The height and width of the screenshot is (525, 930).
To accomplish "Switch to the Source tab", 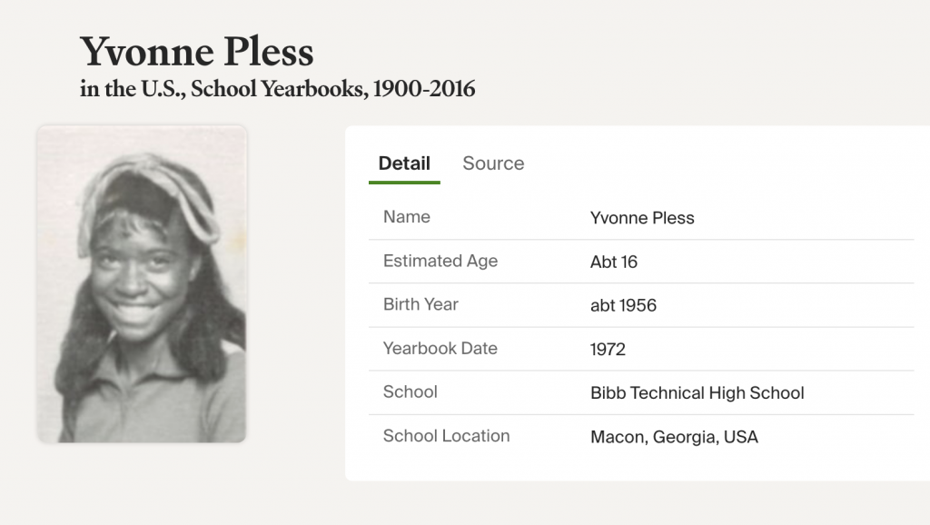I will coord(493,163).
